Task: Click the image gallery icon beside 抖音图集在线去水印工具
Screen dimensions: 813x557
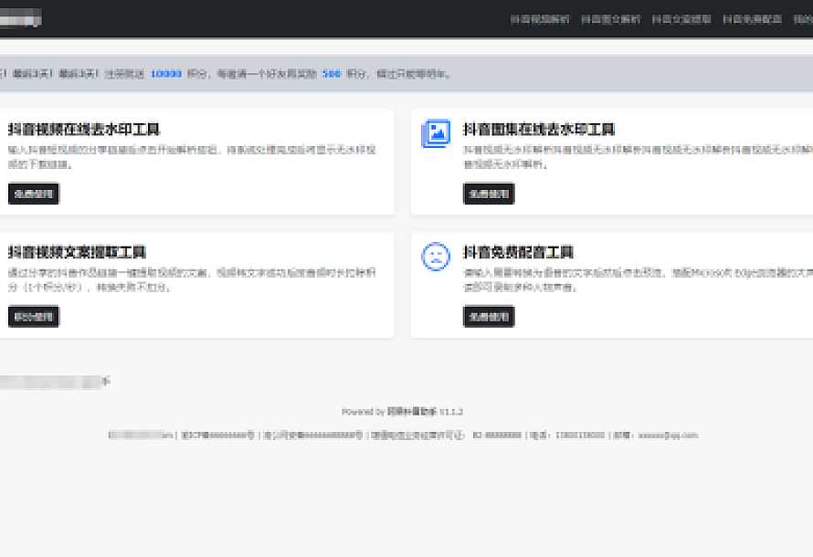Action: [x=436, y=134]
